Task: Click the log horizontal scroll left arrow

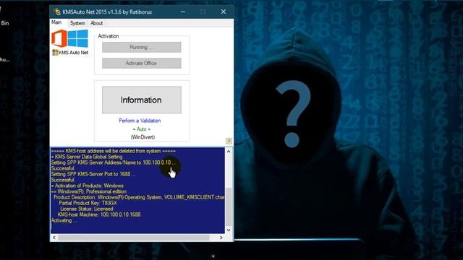Action: (x=54, y=238)
